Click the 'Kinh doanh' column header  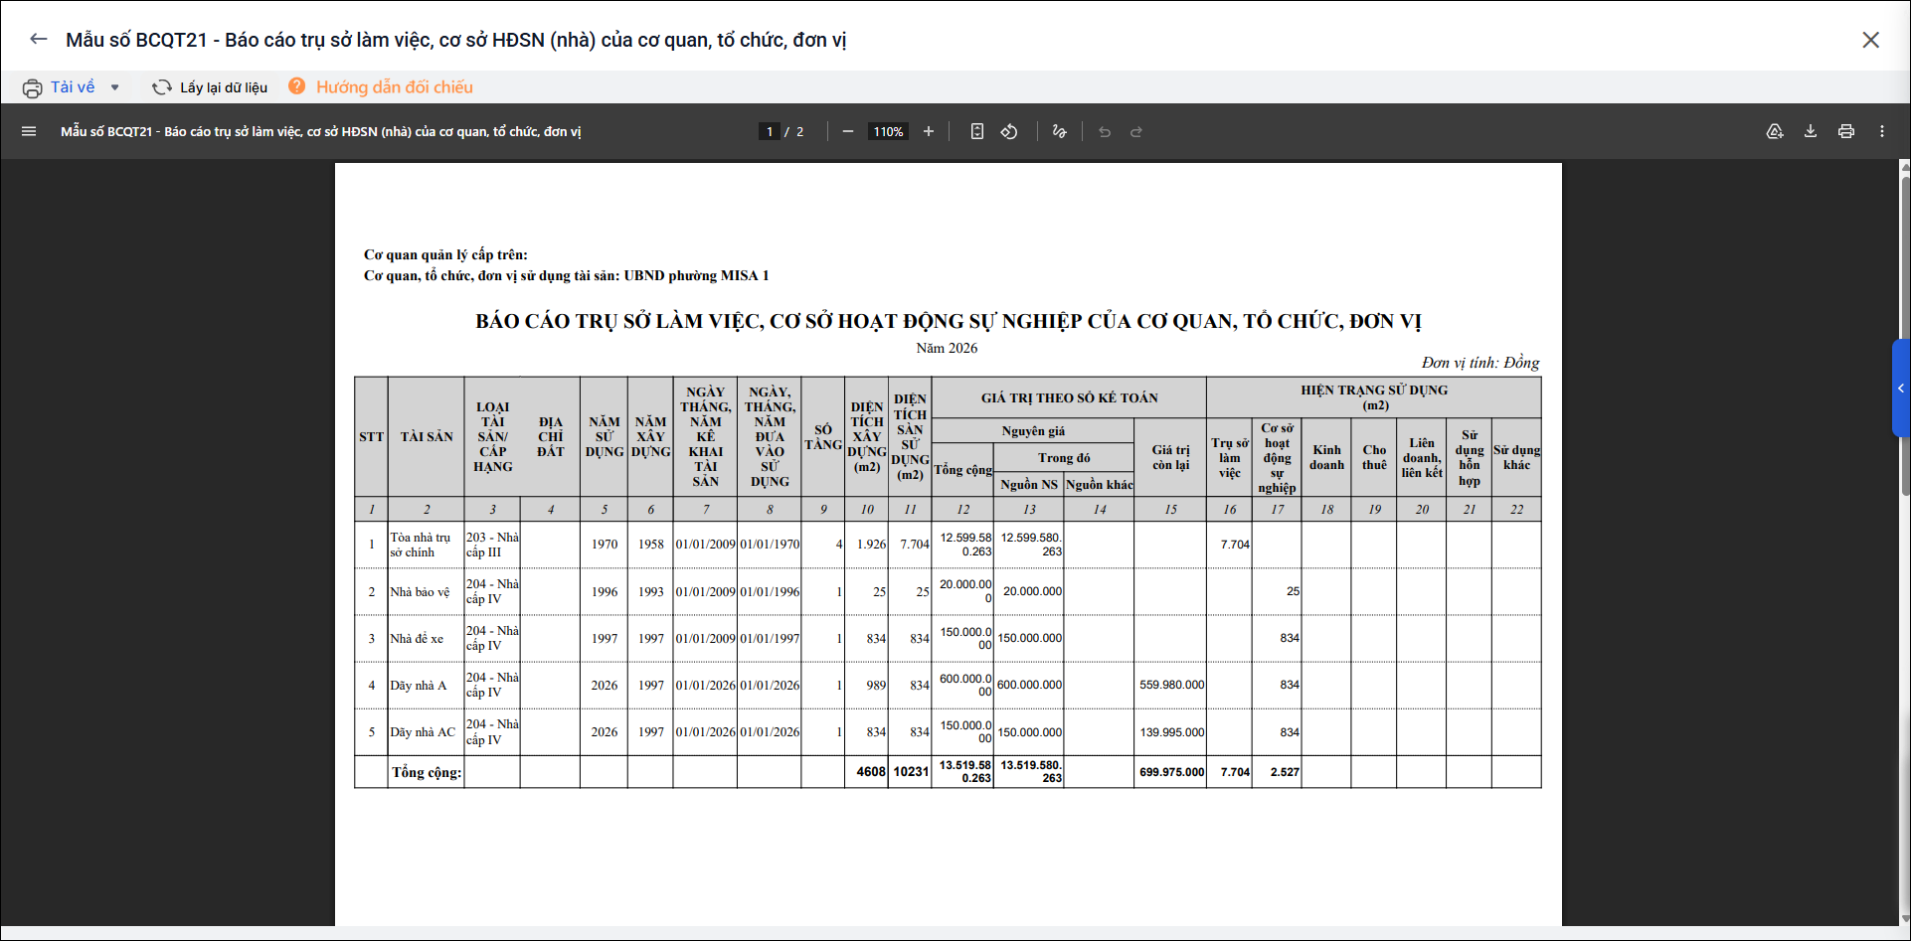[1326, 457]
